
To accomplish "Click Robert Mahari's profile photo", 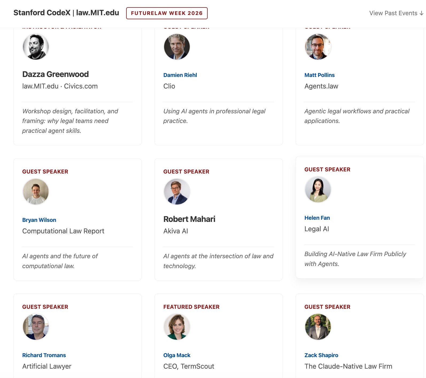I will pyautogui.click(x=177, y=192).
